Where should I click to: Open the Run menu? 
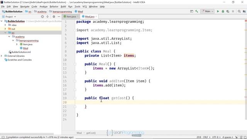tap(70, 7)
